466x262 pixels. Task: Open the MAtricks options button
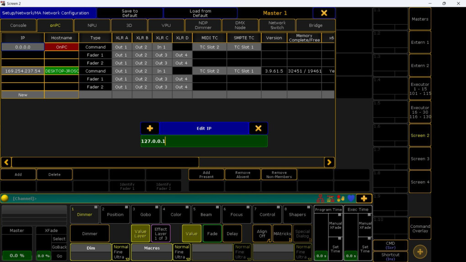click(x=282, y=234)
